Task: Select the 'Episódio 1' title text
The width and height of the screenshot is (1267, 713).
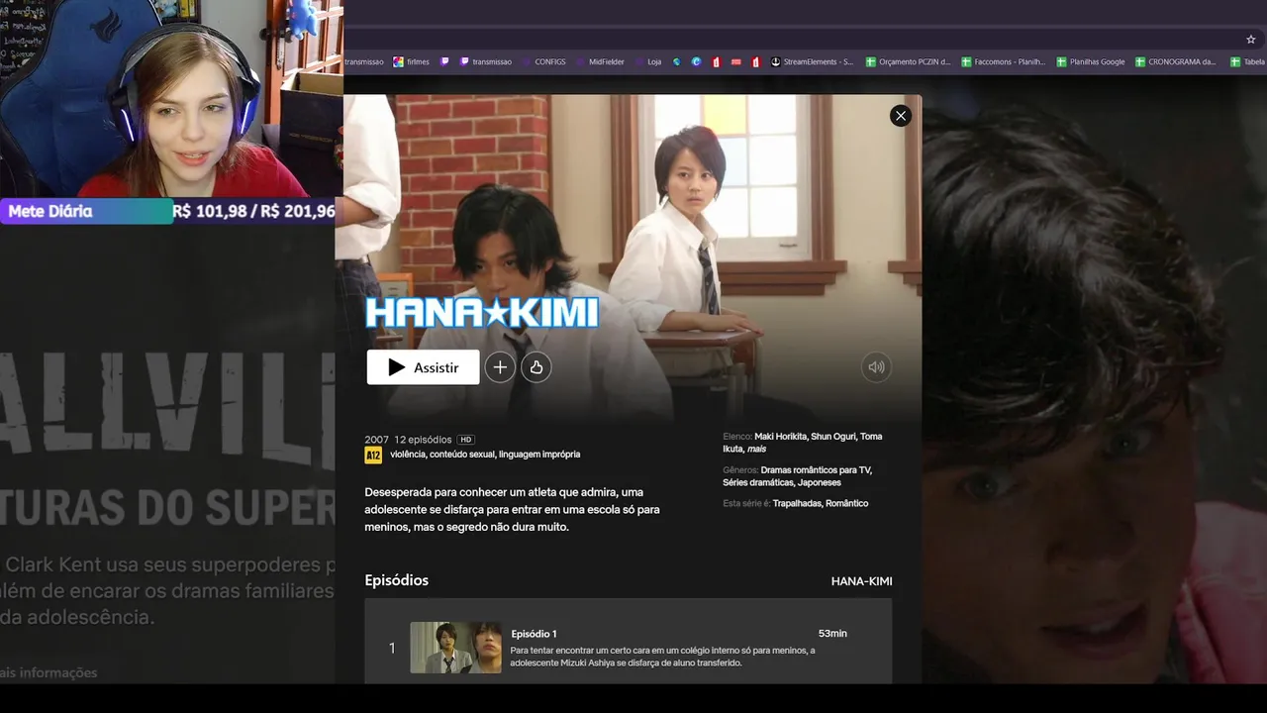Action: [534, 634]
